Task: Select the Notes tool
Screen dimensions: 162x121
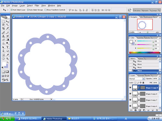Action: point(3,55)
